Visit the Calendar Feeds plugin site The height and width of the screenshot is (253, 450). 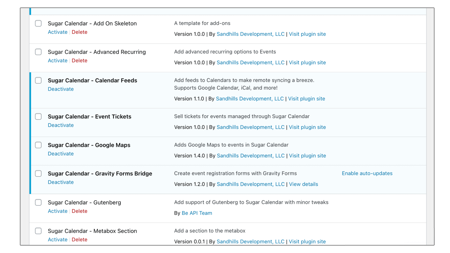coord(306,98)
